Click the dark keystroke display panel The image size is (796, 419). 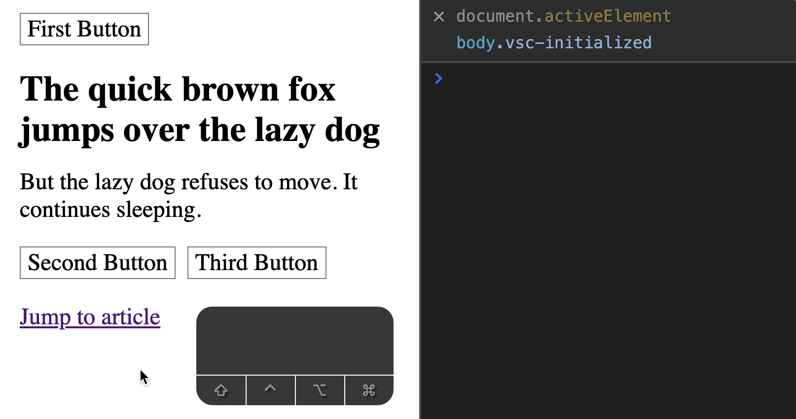pyautogui.click(x=294, y=341)
